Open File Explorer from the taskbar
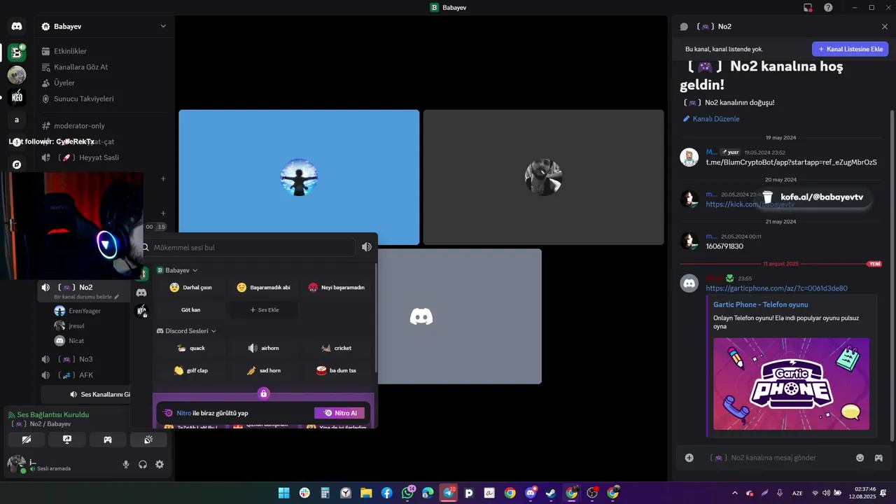The height and width of the screenshot is (504, 896). tap(366, 493)
